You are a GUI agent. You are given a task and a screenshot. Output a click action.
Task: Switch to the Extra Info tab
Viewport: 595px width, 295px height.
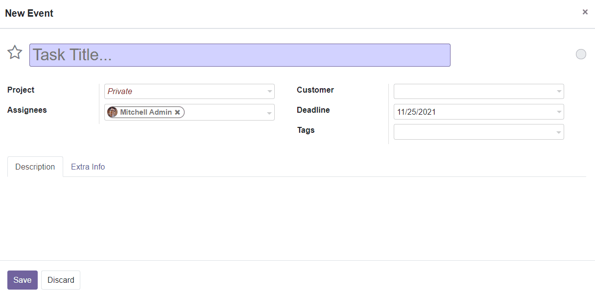(88, 167)
